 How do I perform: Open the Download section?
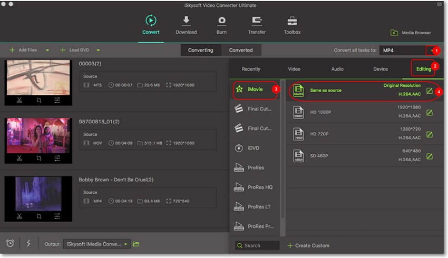[x=186, y=25]
